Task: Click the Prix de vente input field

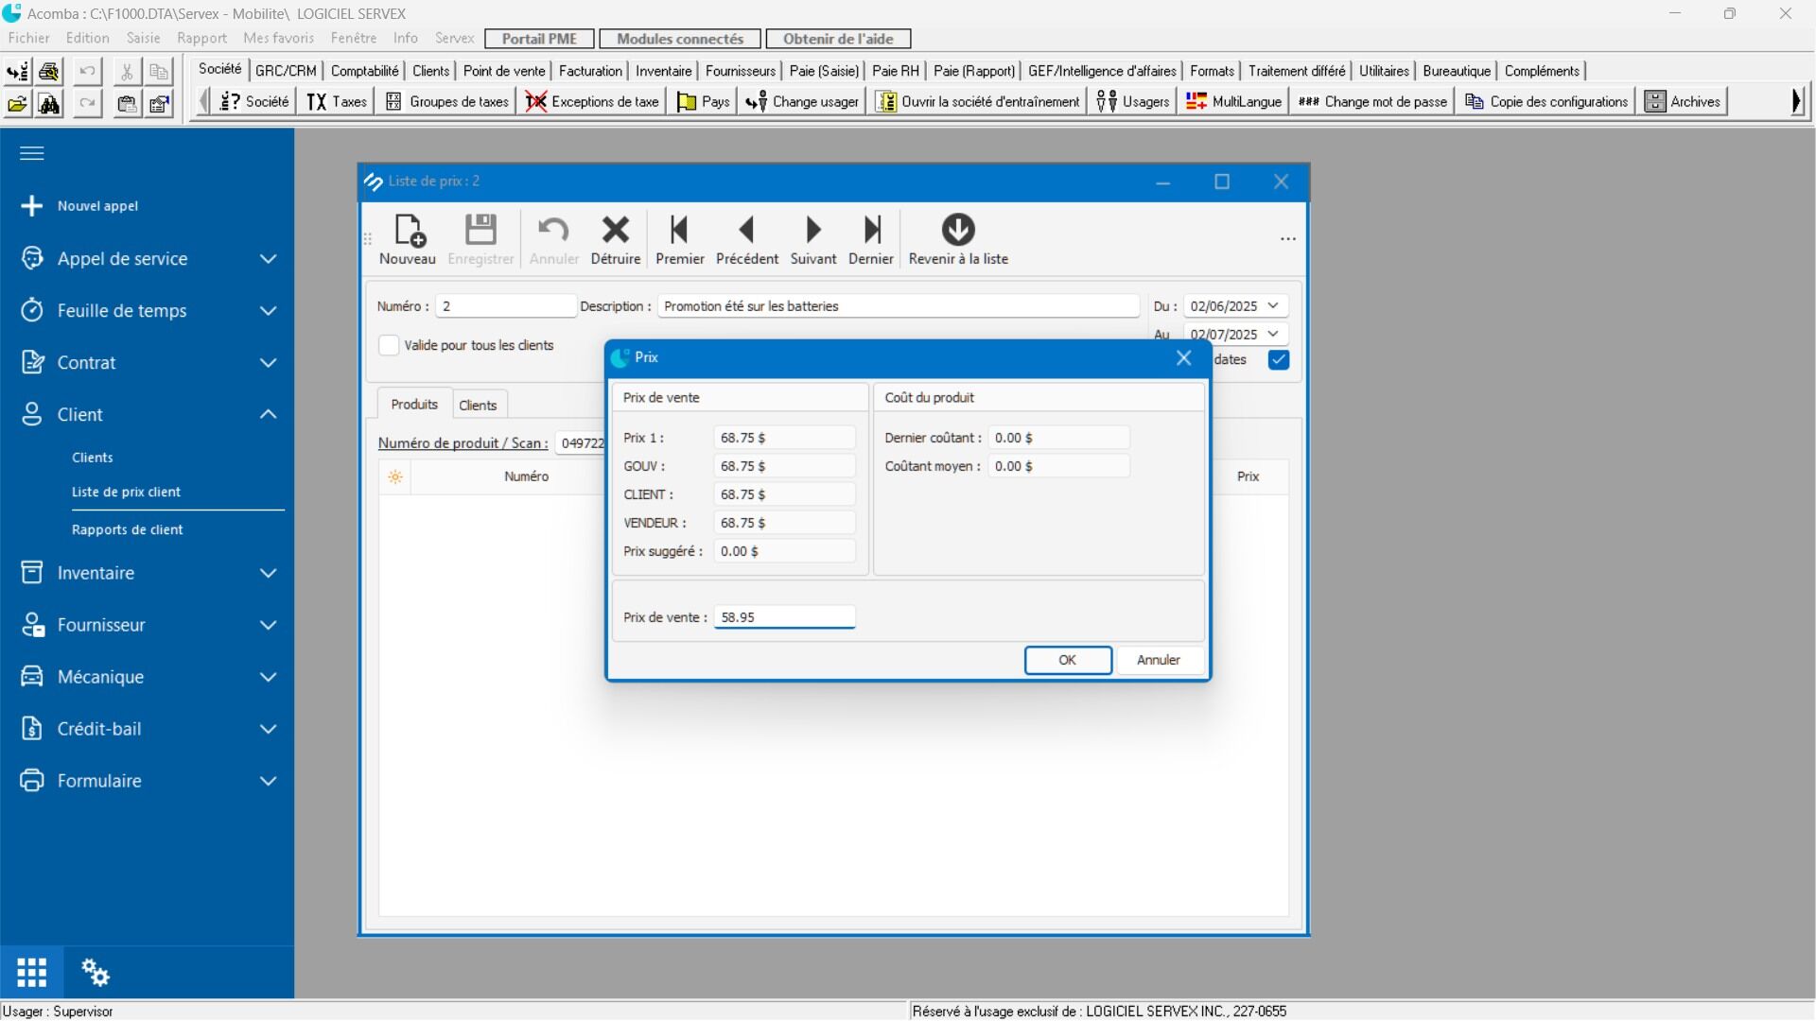Action: (784, 617)
